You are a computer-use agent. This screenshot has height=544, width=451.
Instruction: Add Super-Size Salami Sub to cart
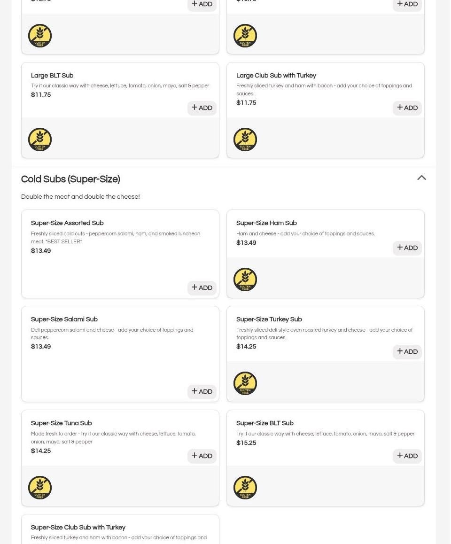coord(202,392)
